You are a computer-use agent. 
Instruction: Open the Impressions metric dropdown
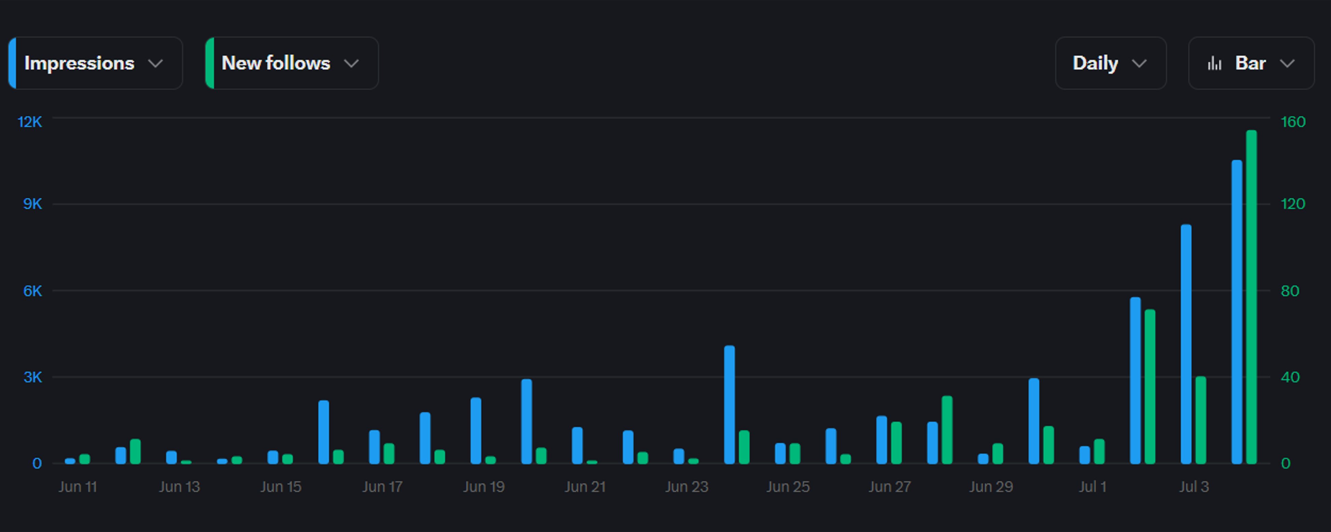[155, 63]
